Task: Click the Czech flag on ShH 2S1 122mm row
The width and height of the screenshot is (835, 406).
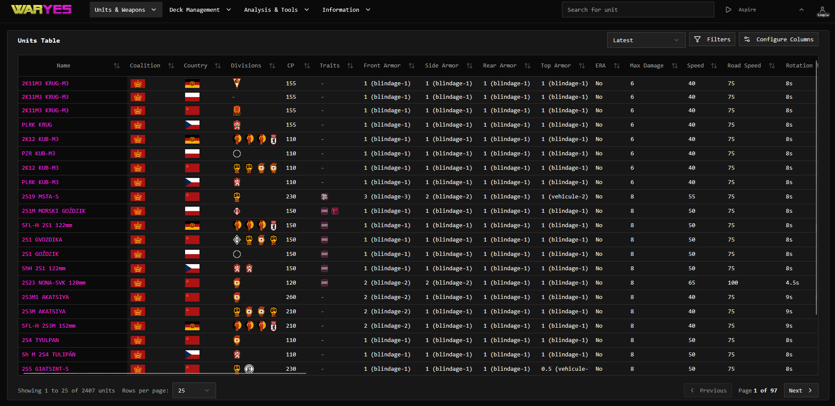Action: pos(192,268)
